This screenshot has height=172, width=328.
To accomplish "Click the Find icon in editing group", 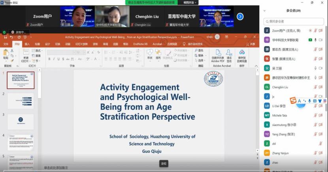I will pos(199,50).
